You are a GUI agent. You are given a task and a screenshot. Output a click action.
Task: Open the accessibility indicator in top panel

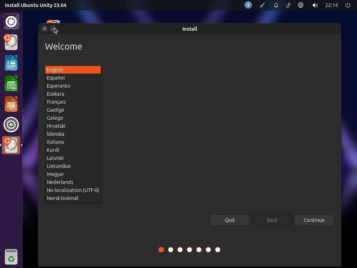[x=248, y=5]
